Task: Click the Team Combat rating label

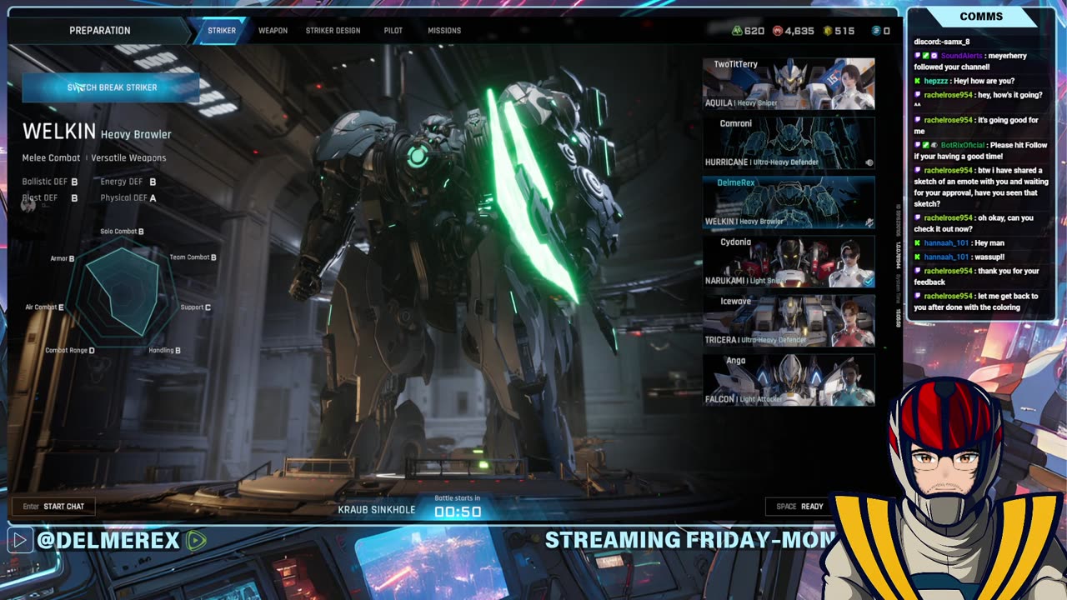Action: (193, 257)
